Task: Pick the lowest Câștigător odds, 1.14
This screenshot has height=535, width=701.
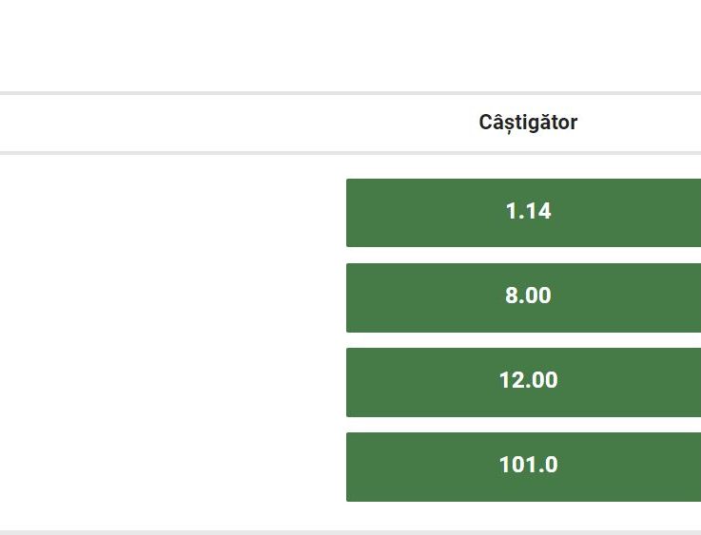Action: [523, 213]
